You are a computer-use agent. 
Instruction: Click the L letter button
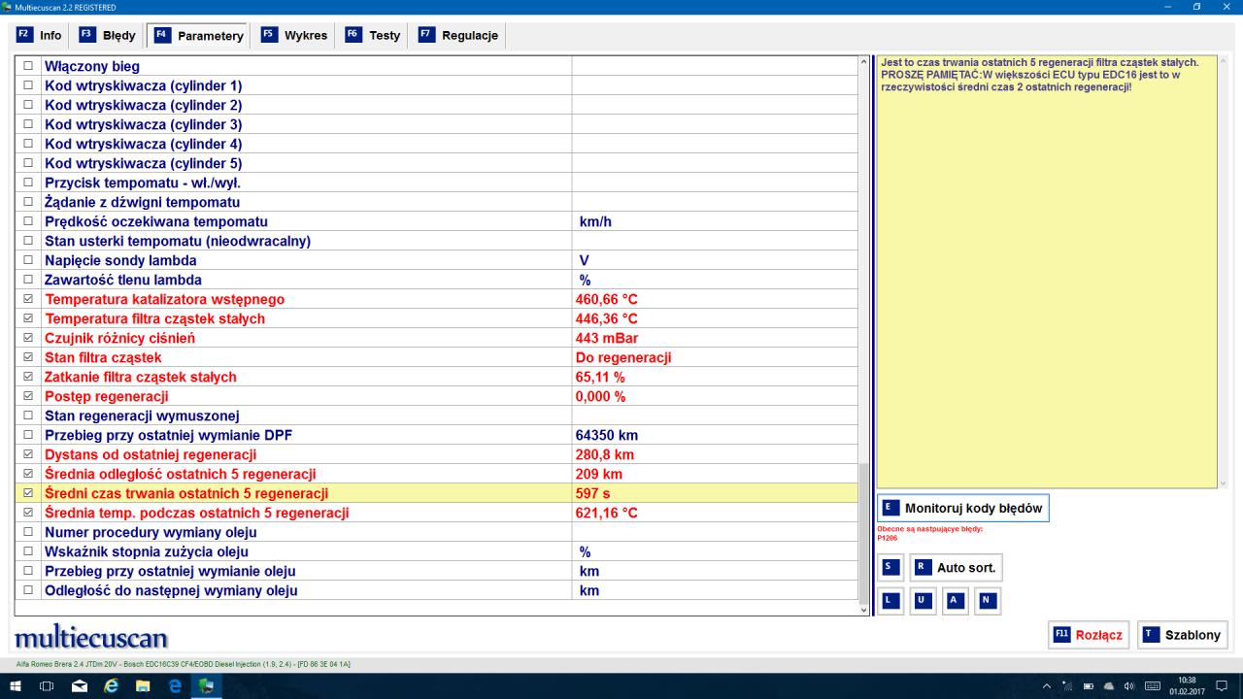click(x=889, y=601)
